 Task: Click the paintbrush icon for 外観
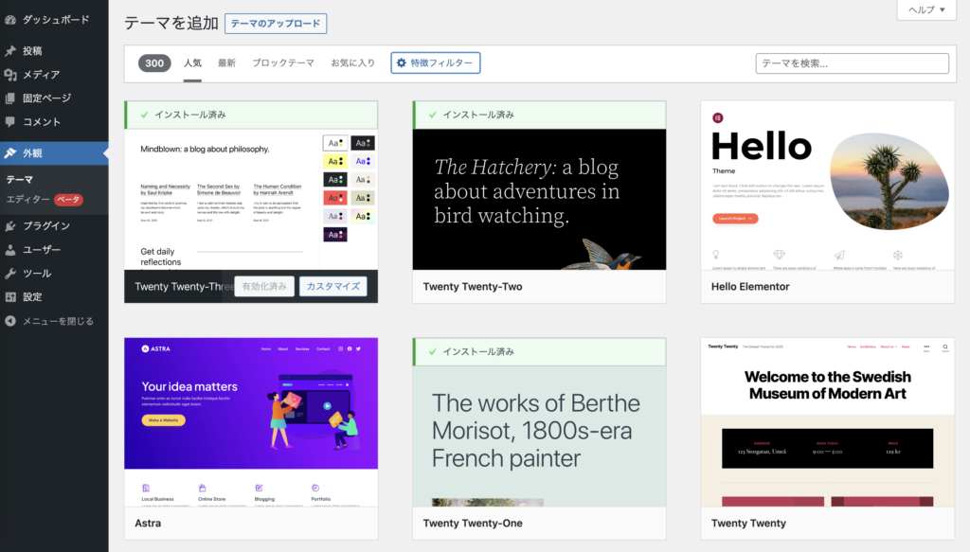9,153
